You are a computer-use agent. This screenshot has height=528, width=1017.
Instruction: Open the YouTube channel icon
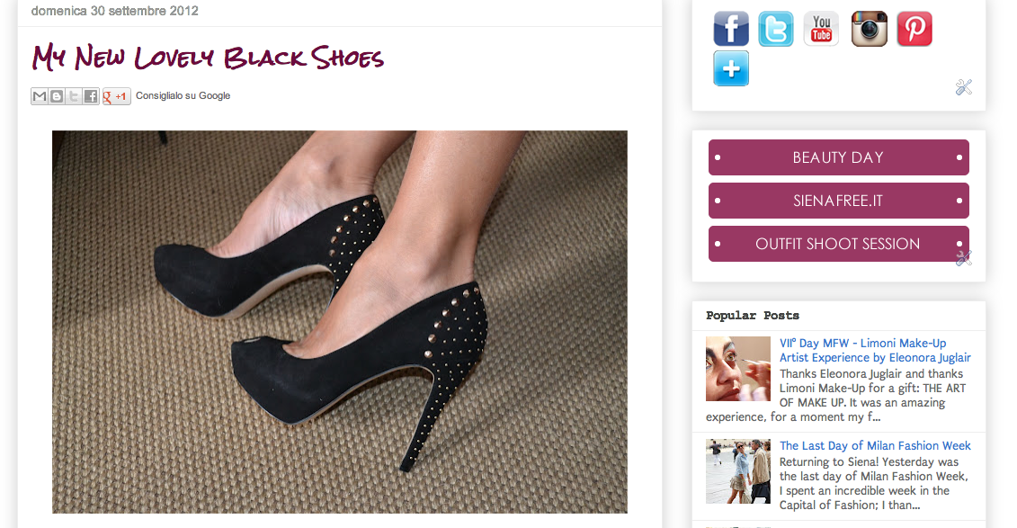tap(821, 29)
